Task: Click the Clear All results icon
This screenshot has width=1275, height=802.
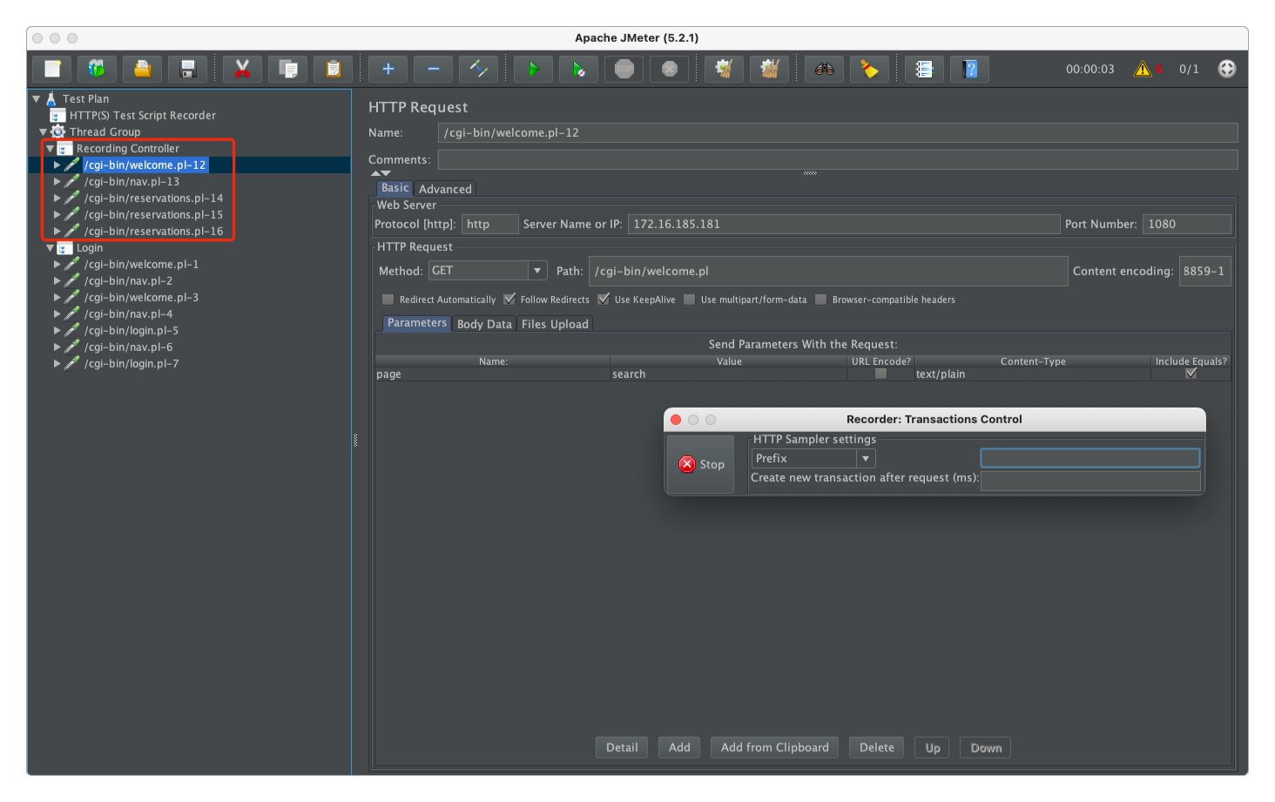Action: pyautogui.click(x=769, y=69)
